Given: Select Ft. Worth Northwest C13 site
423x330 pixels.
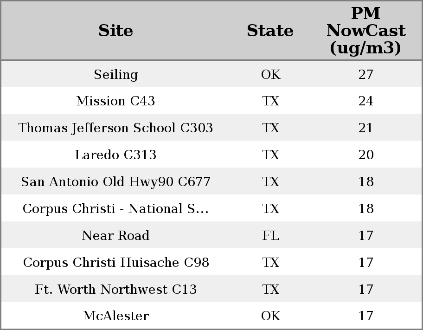Looking at the screenshot, I should point(115,290).
